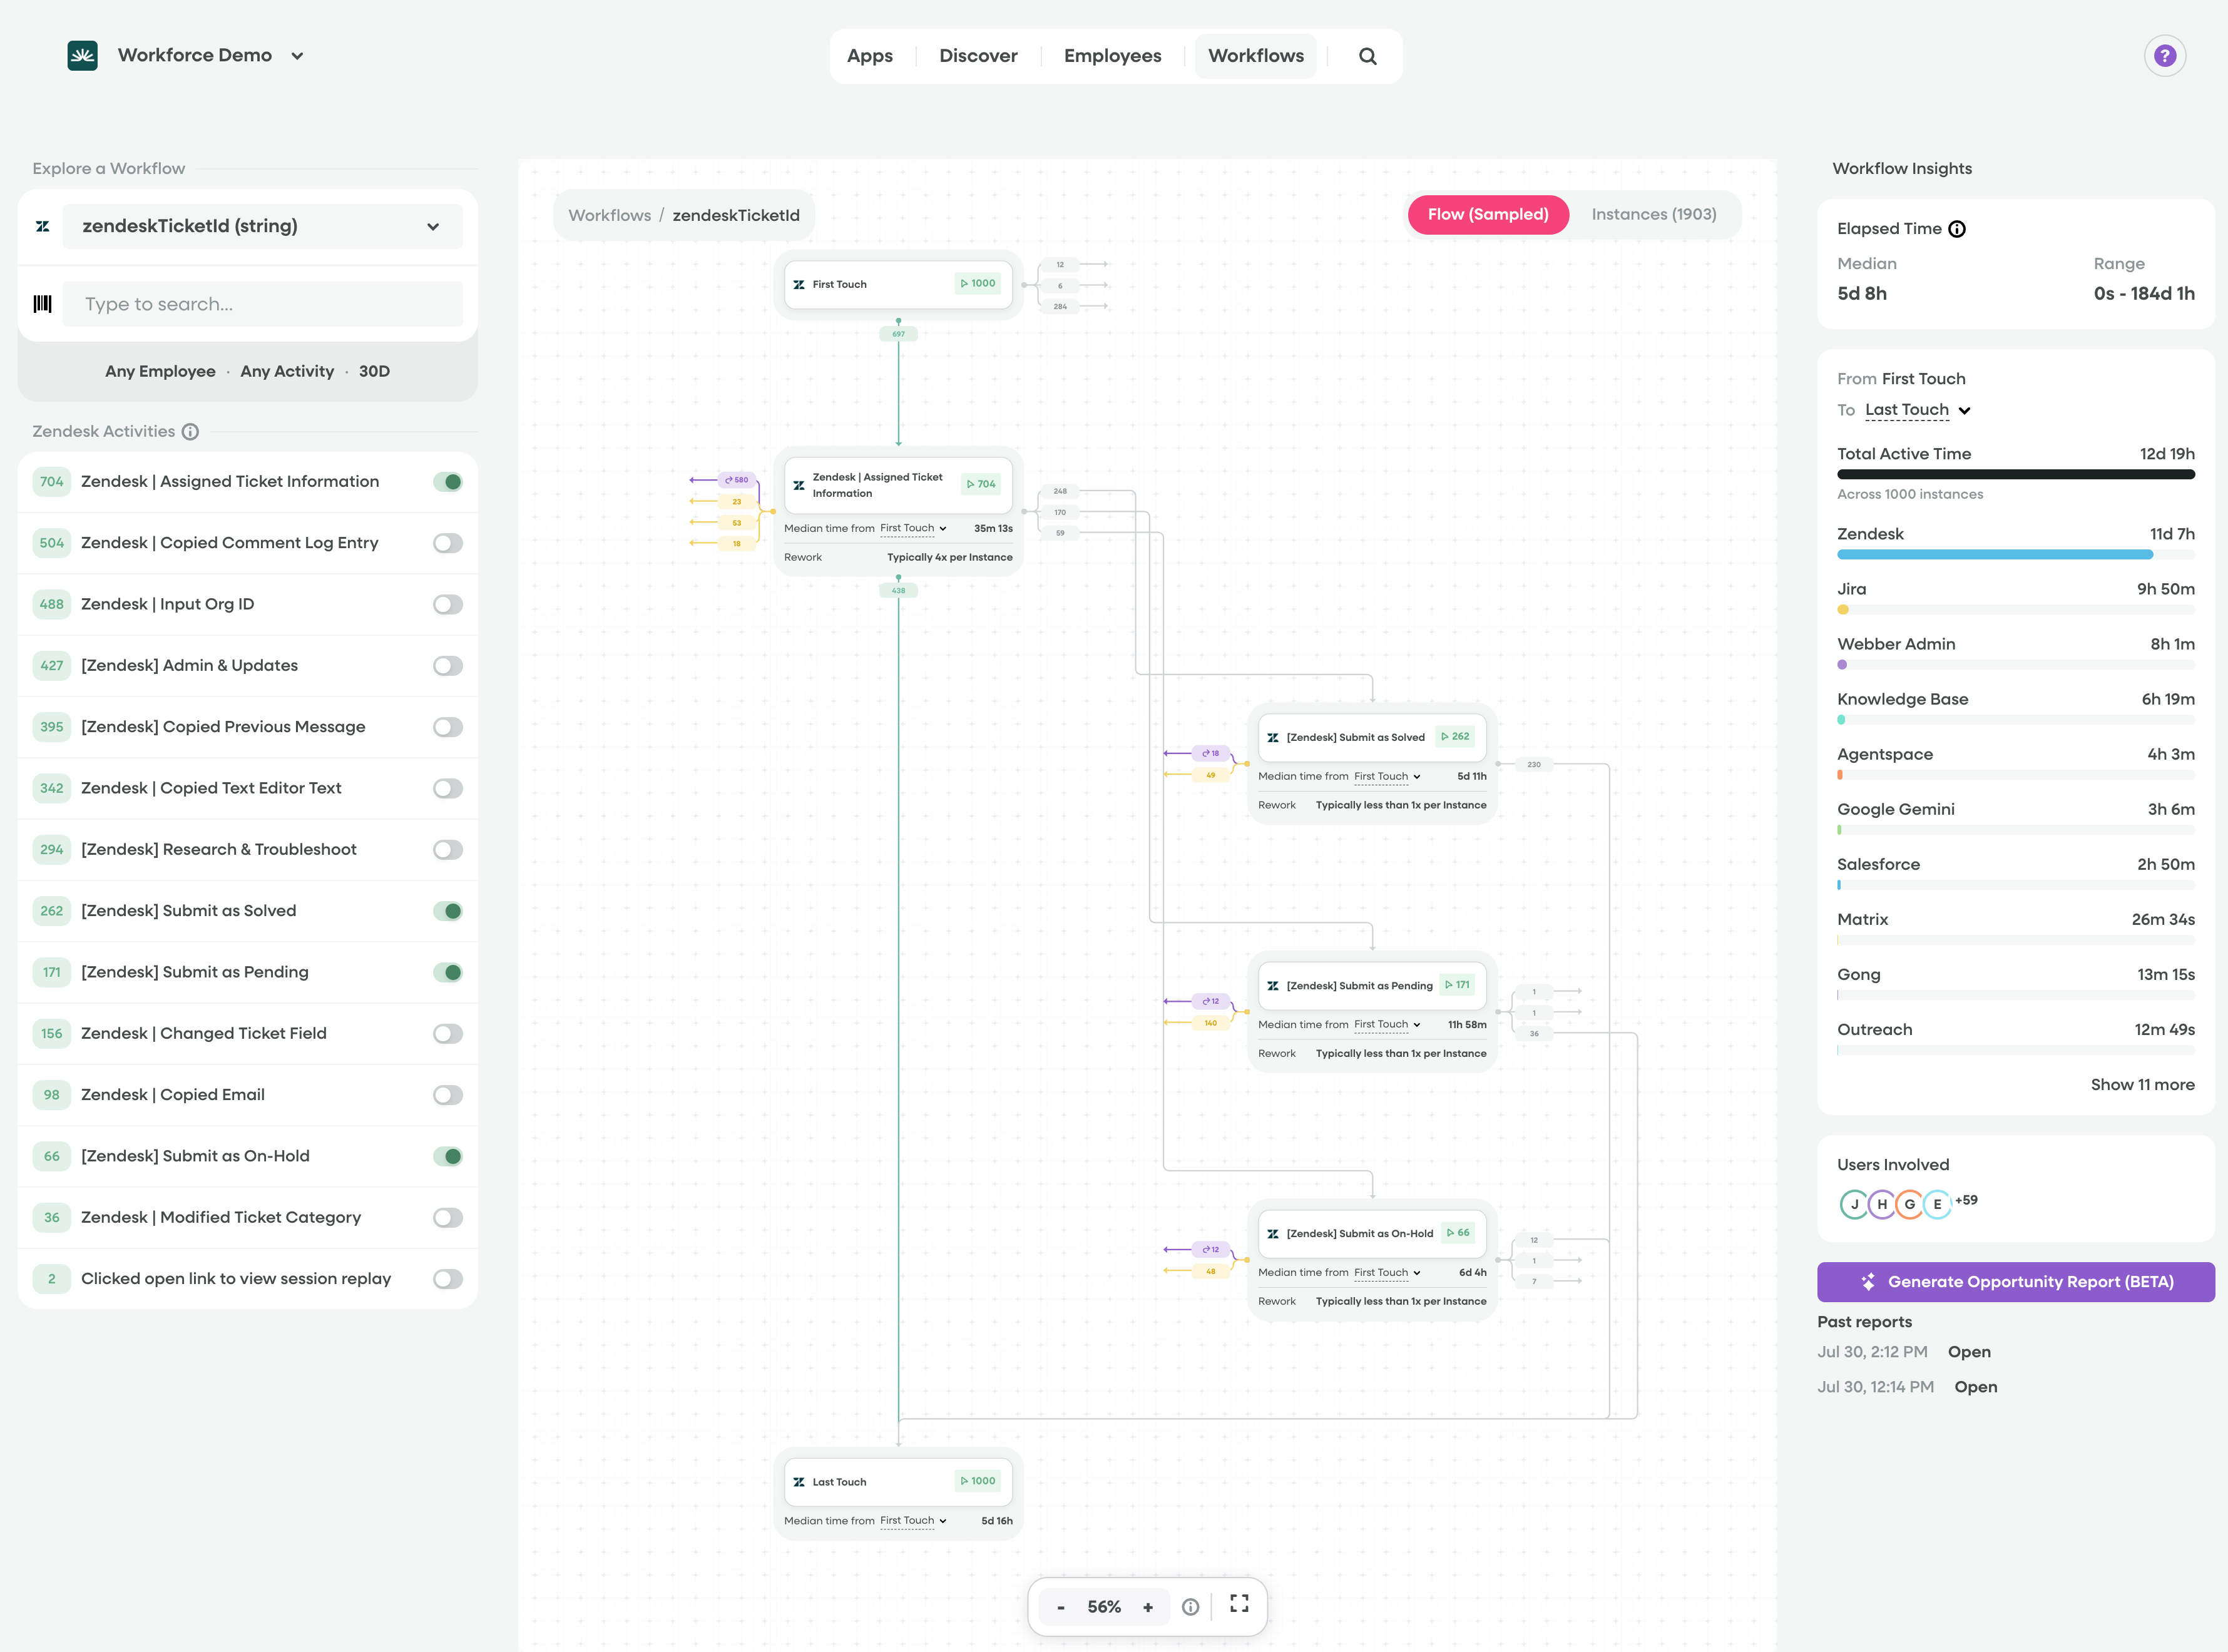Select the Workflows tab
2228x1652 pixels.
[1255, 56]
